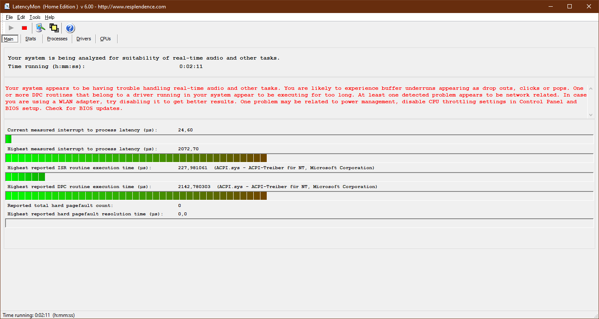Close the LatencyMon window
The height and width of the screenshot is (319, 599).
(x=589, y=6)
